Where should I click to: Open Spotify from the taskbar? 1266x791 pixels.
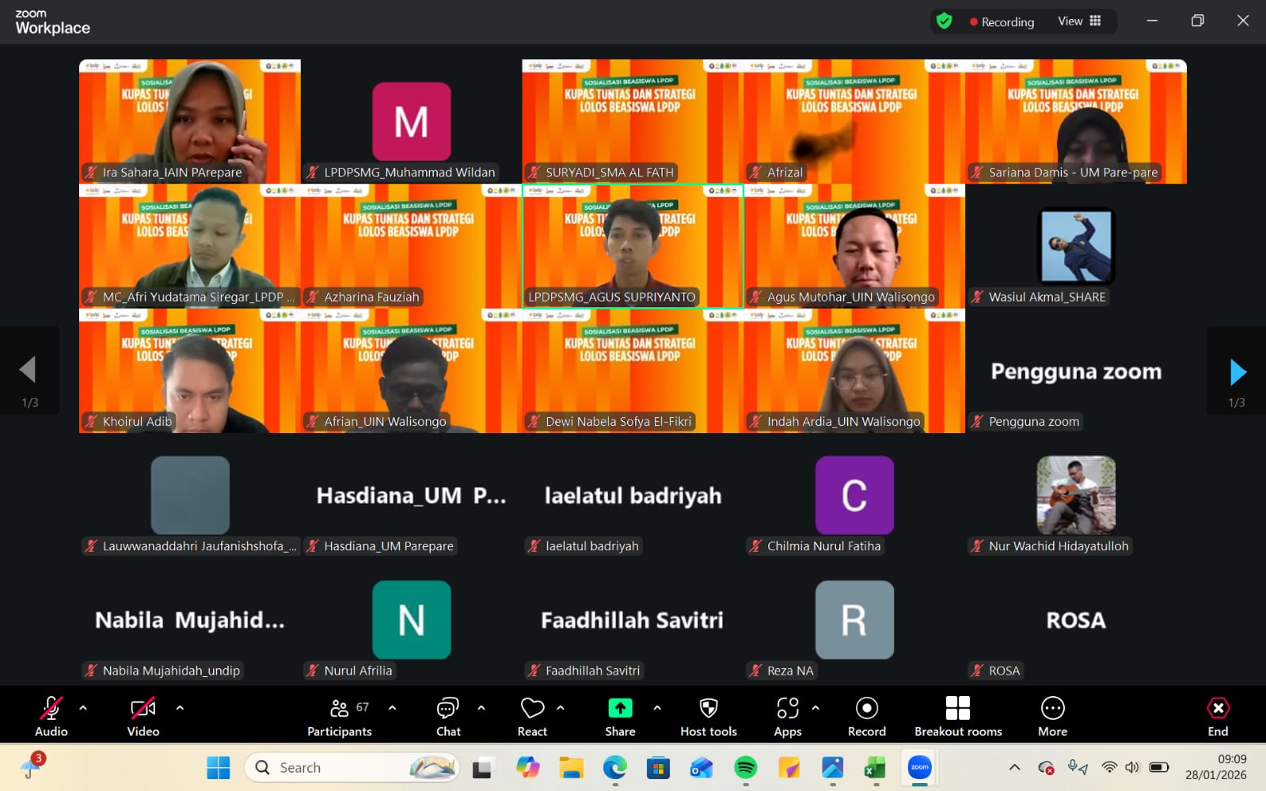point(745,767)
